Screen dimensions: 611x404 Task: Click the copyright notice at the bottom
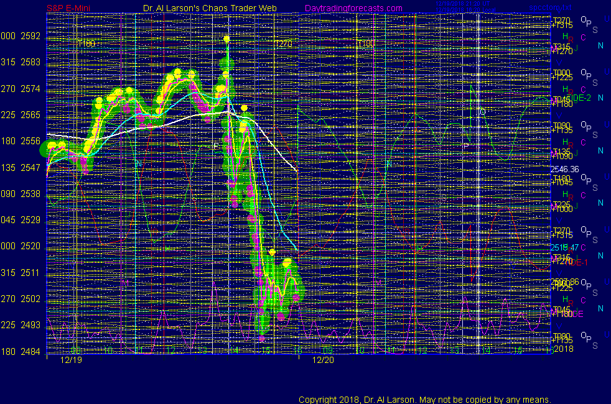[424, 399]
